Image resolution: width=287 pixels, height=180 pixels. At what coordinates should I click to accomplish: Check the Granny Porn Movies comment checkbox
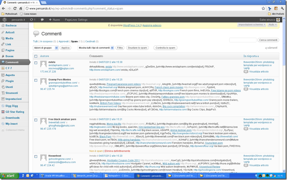click(x=36, y=80)
